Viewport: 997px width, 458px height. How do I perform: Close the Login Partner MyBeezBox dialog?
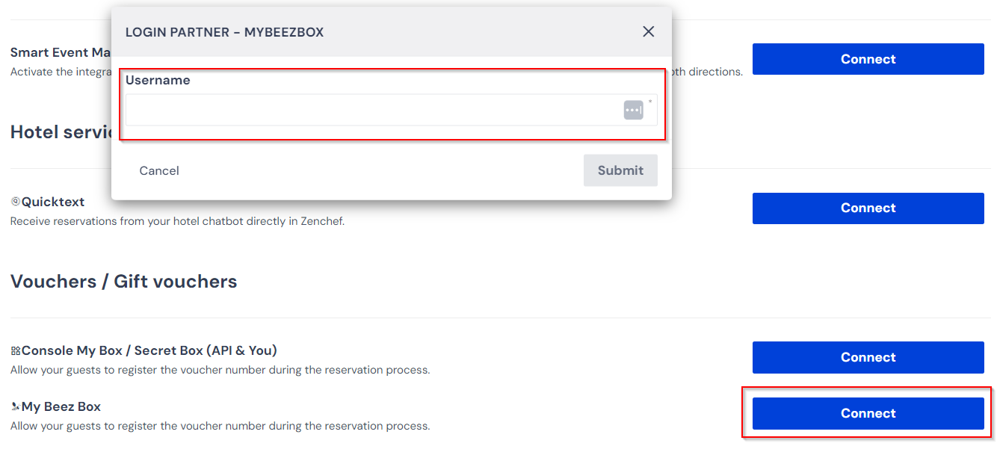(648, 31)
